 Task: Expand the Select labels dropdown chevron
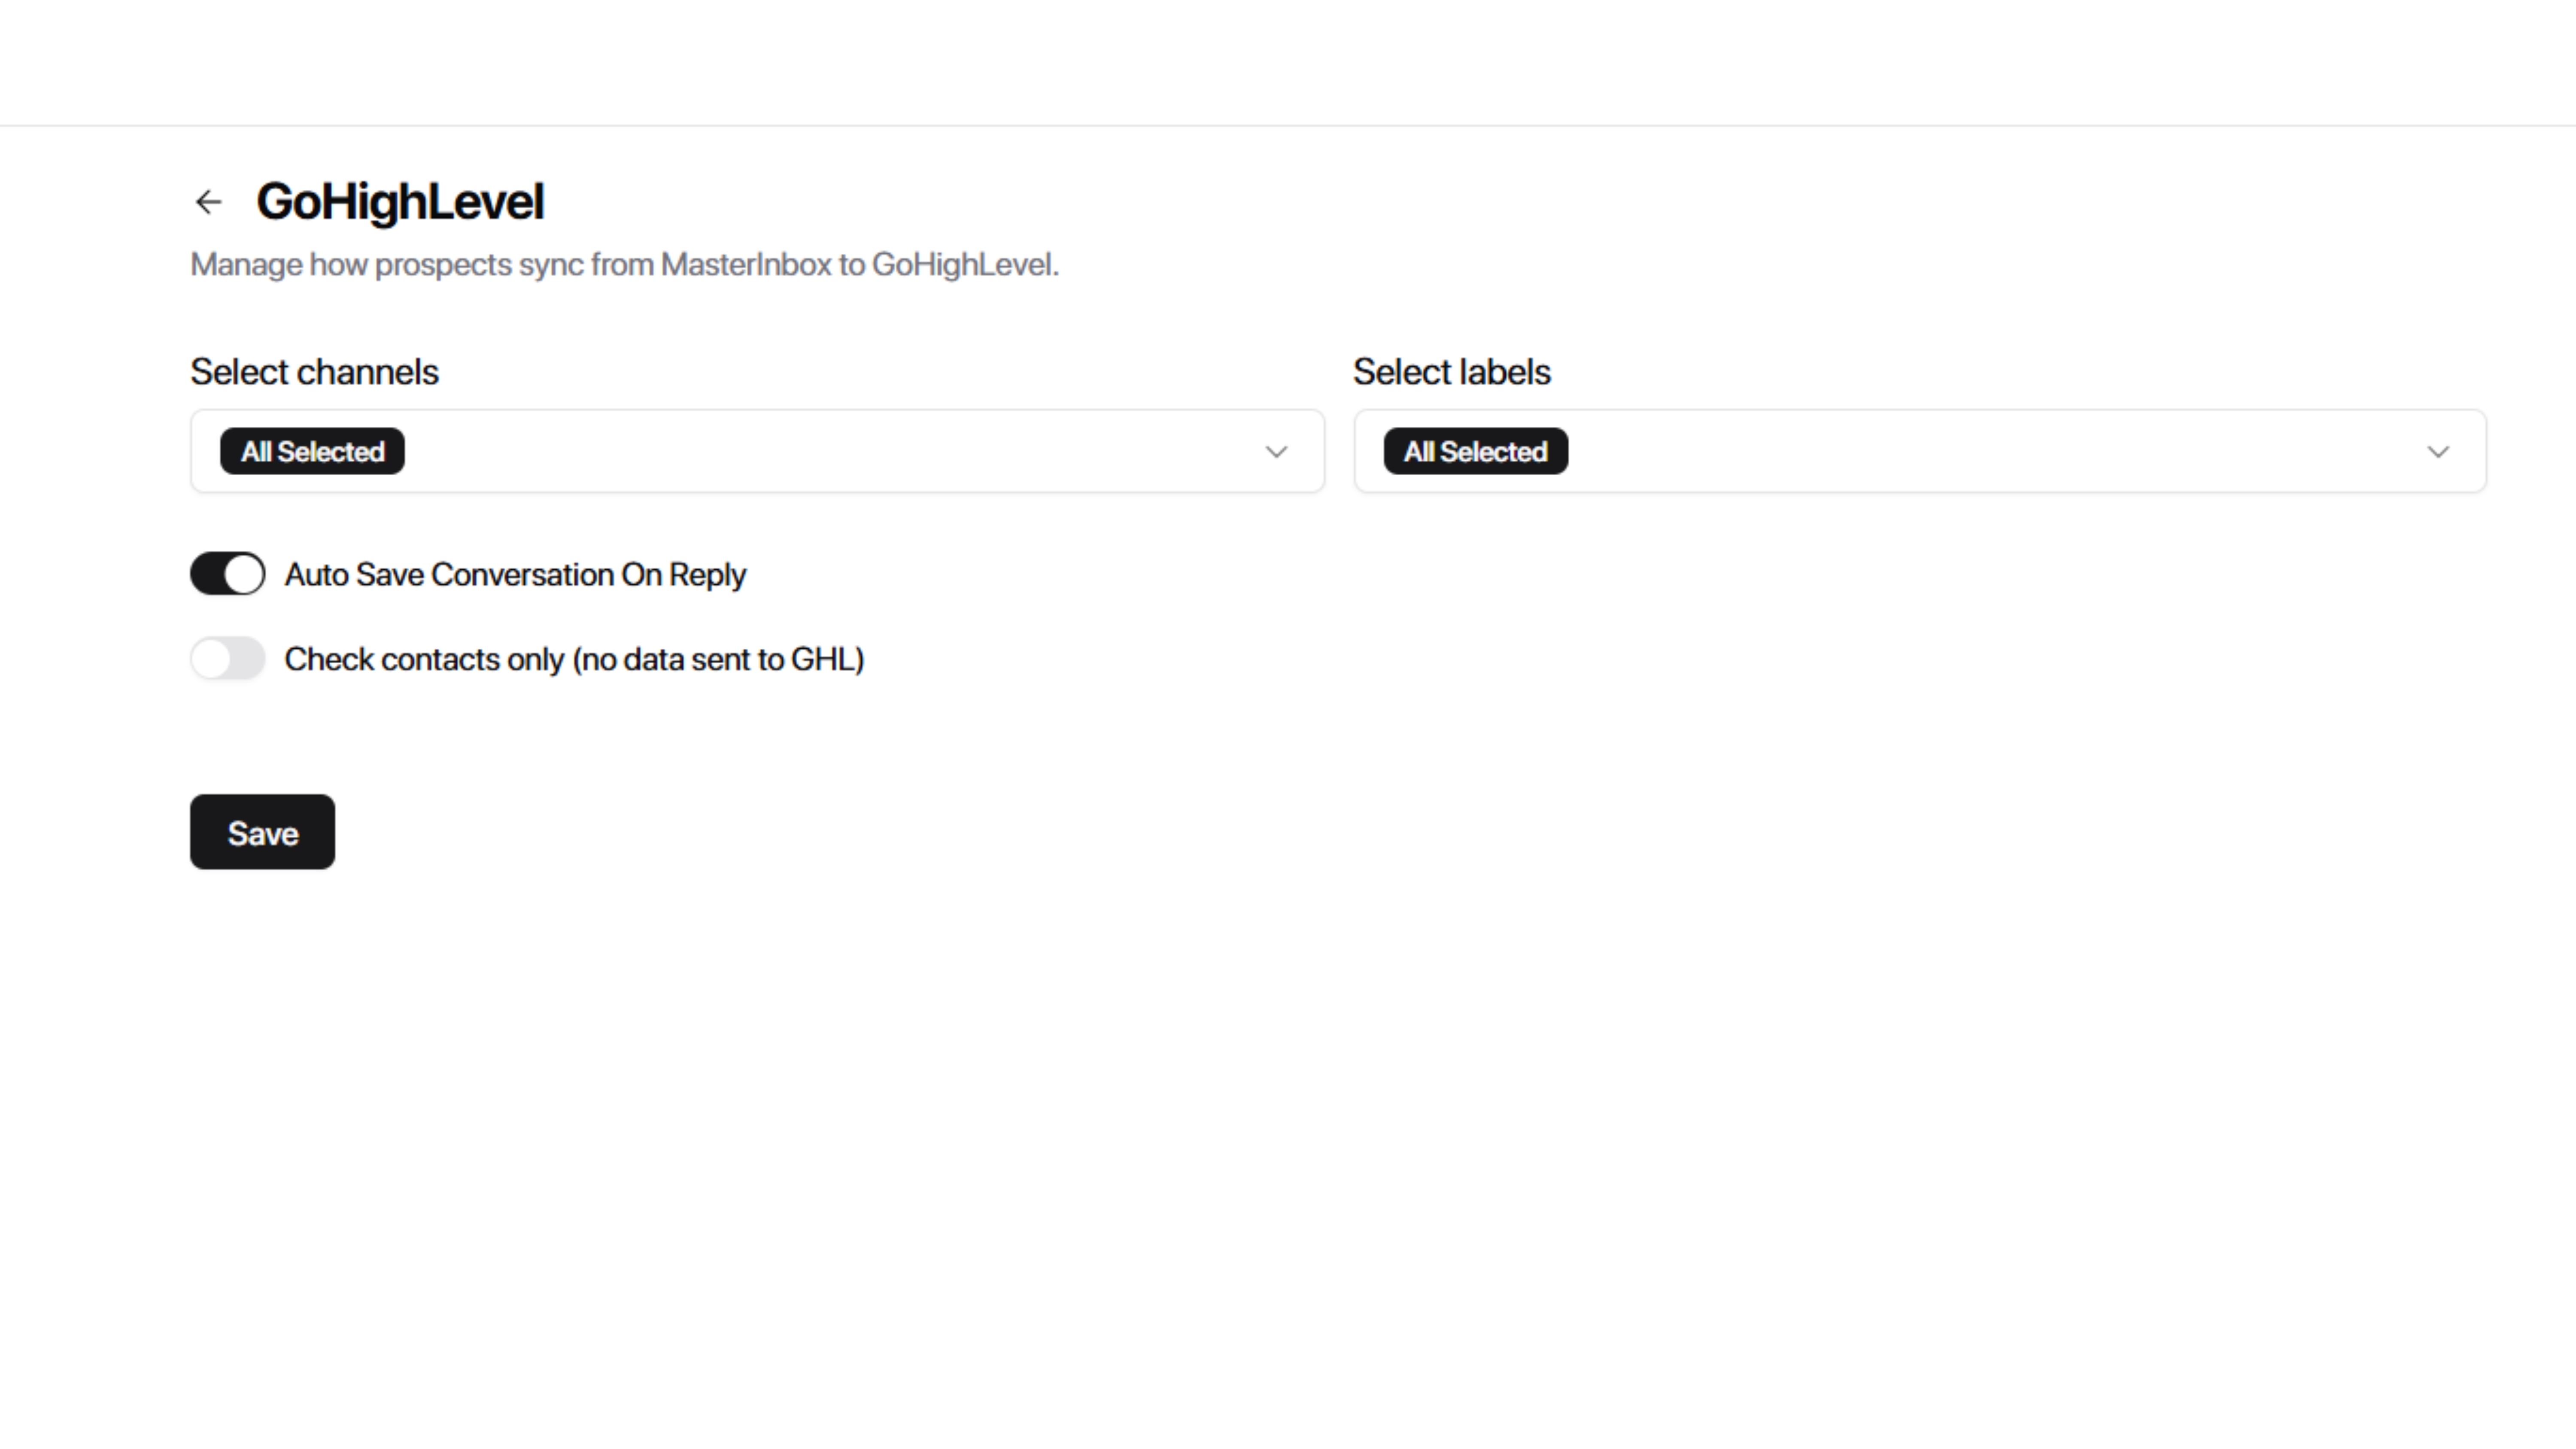point(2438,452)
